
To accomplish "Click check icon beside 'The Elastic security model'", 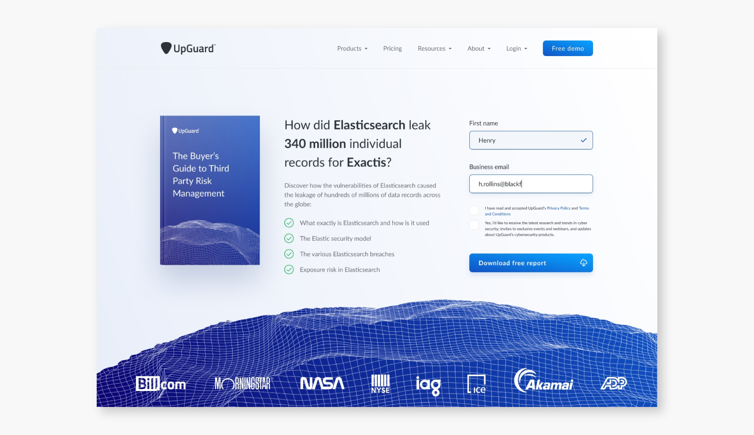I will 289,238.
